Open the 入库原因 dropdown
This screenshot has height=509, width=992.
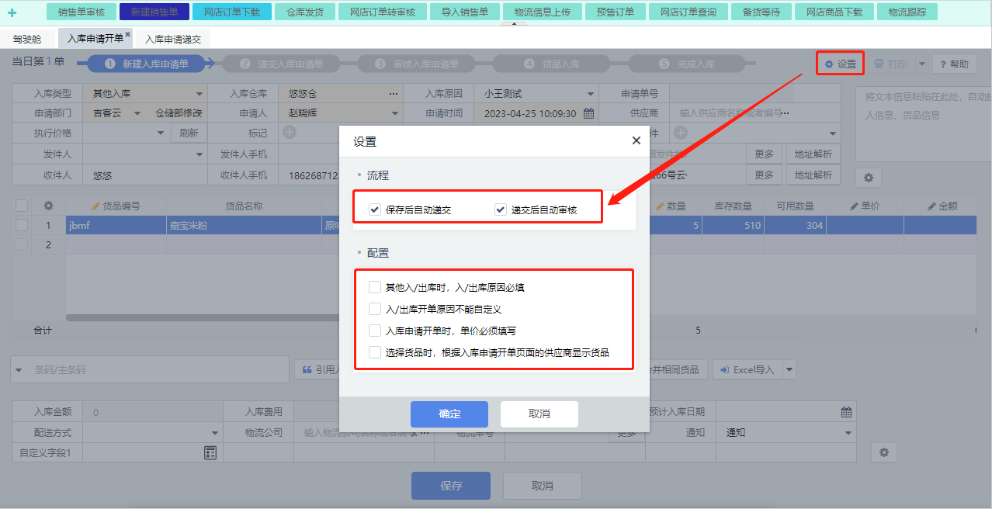590,94
